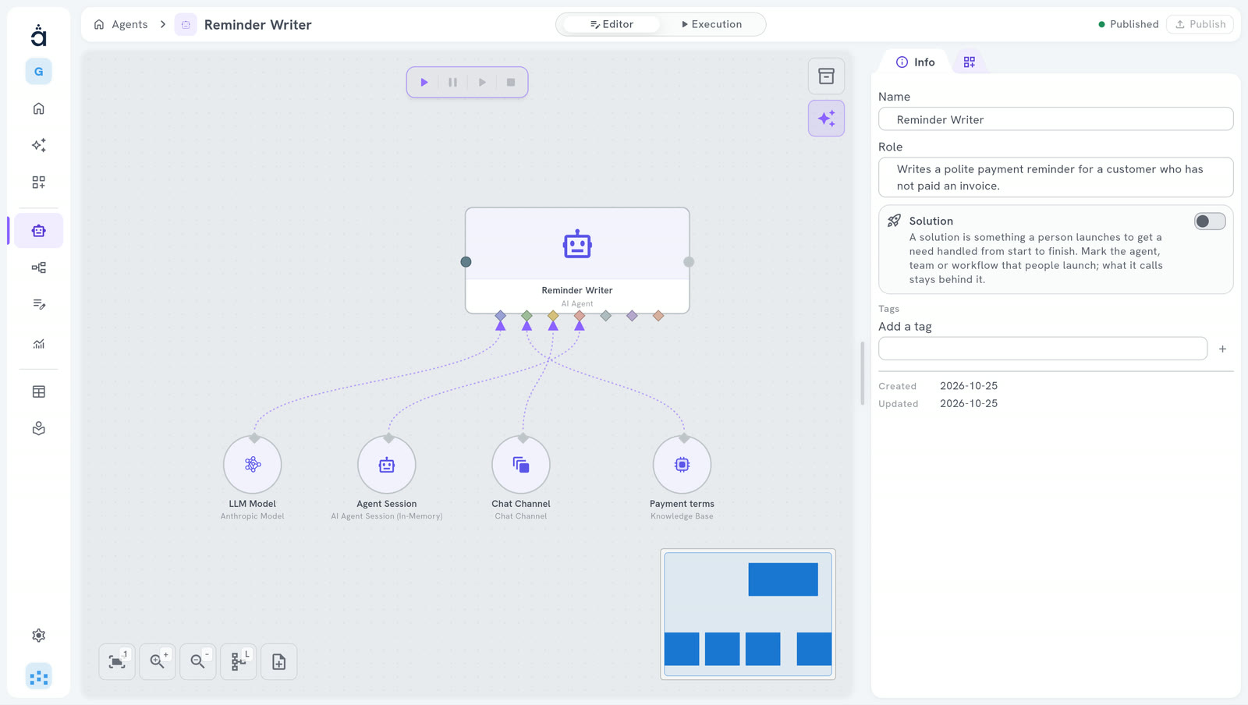This screenshot has width=1248, height=705.
Task: Pause the agent execution
Action: (453, 82)
